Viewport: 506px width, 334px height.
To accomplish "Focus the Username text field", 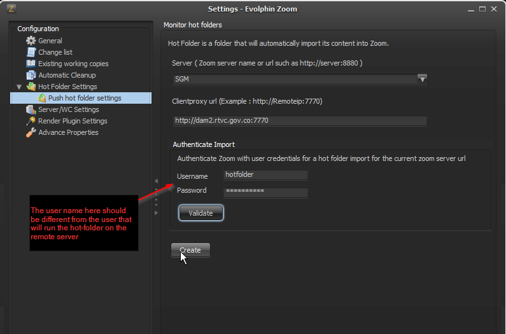I will coord(265,175).
